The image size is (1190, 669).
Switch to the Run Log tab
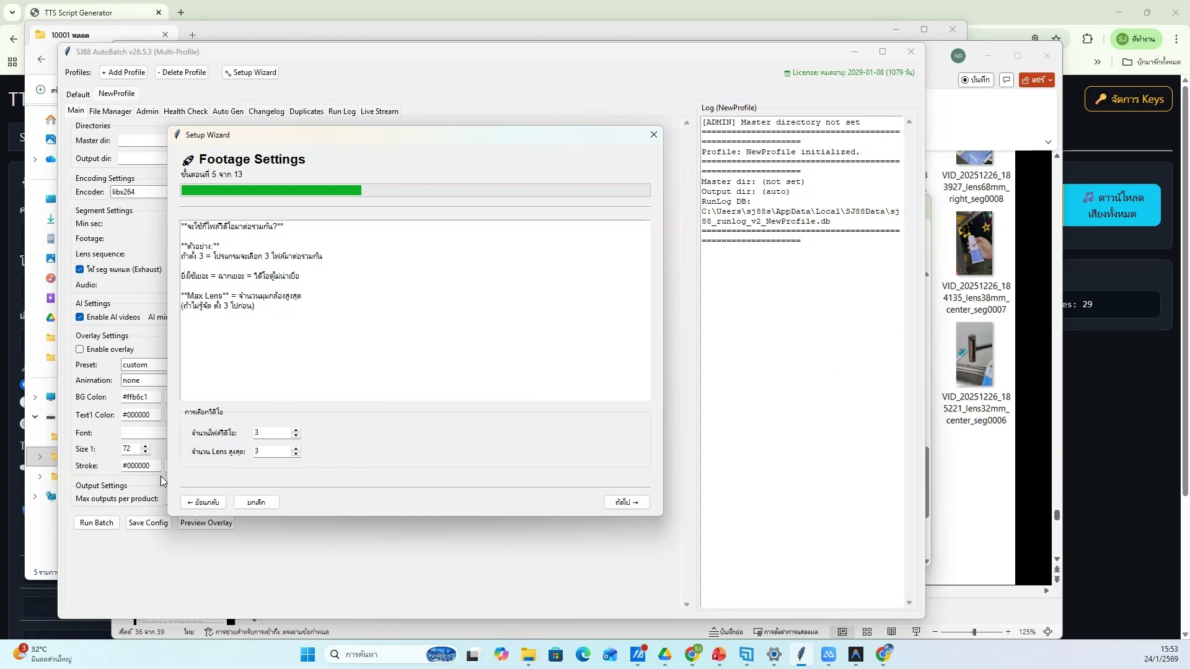coord(342,111)
